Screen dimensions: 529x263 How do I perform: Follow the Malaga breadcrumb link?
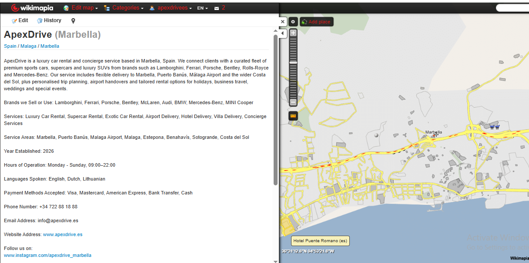28,46
